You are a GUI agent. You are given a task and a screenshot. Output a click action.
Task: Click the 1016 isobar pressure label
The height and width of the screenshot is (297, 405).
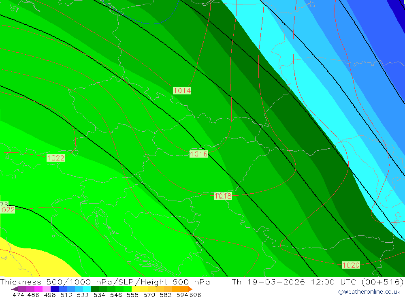pyautogui.click(x=198, y=154)
